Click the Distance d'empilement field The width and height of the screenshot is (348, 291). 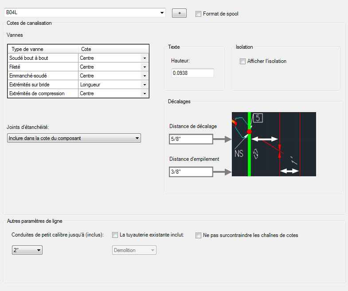[x=191, y=171]
